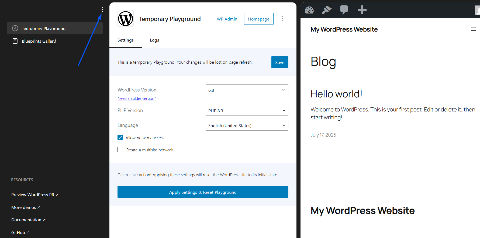Click the WordPress logo in the site header
480x238 pixels.
click(x=126, y=19)
